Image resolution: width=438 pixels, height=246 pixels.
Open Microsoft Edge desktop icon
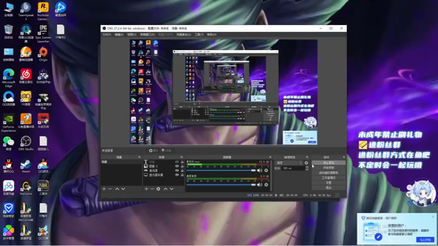click(x=8, y=78)
